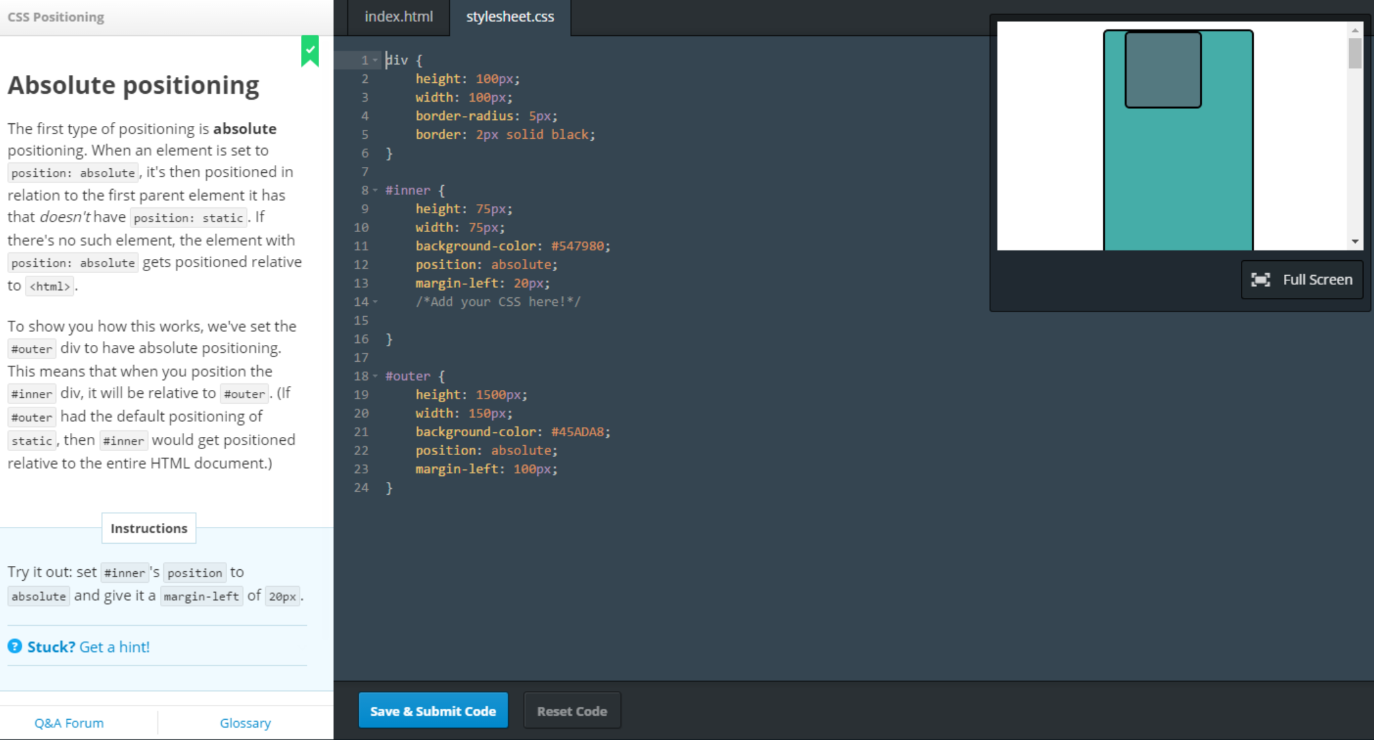The image size is (1374, 740).
Task: Place cursor on empty line 15
Action: 457,320
